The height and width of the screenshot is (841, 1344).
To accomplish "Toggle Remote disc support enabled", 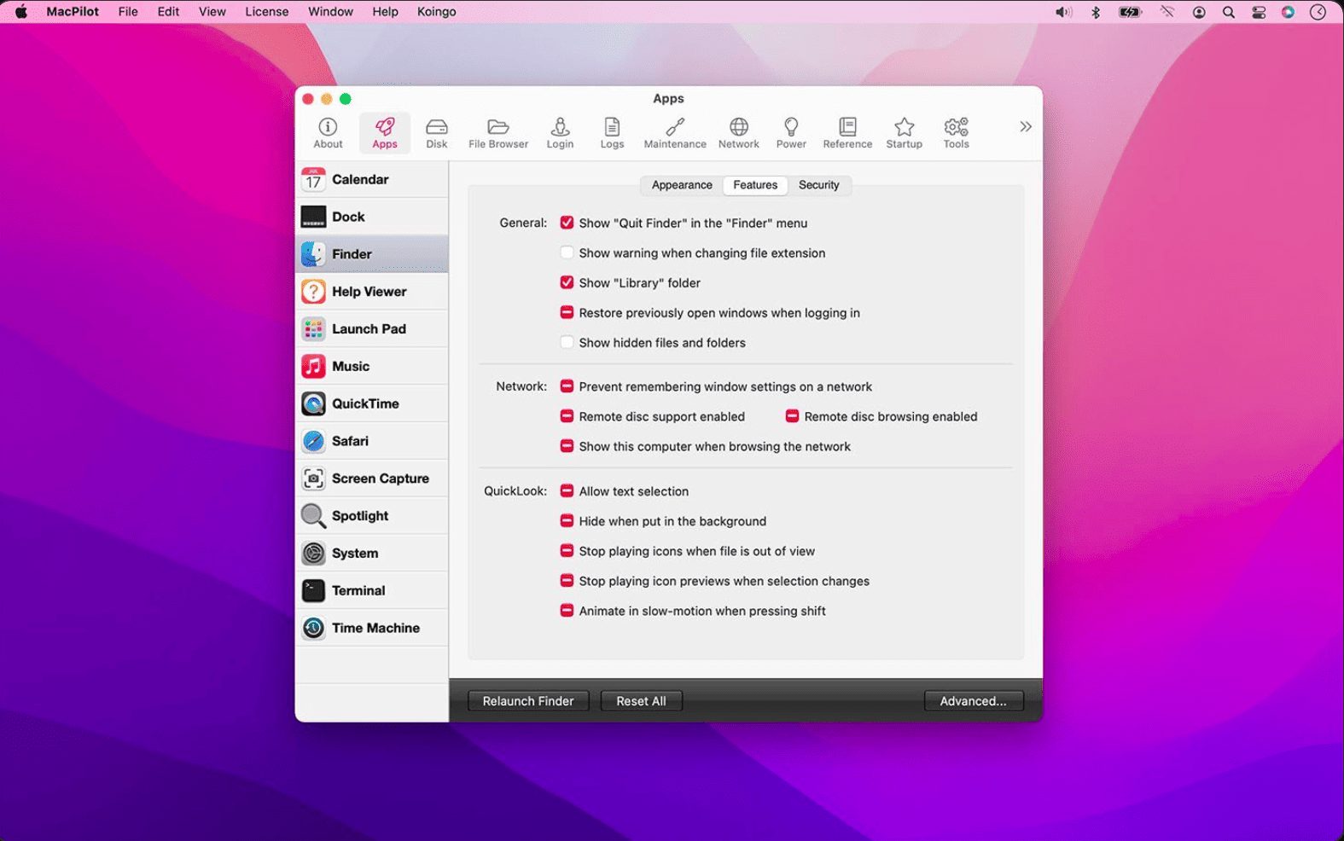I will coord(567,416).
